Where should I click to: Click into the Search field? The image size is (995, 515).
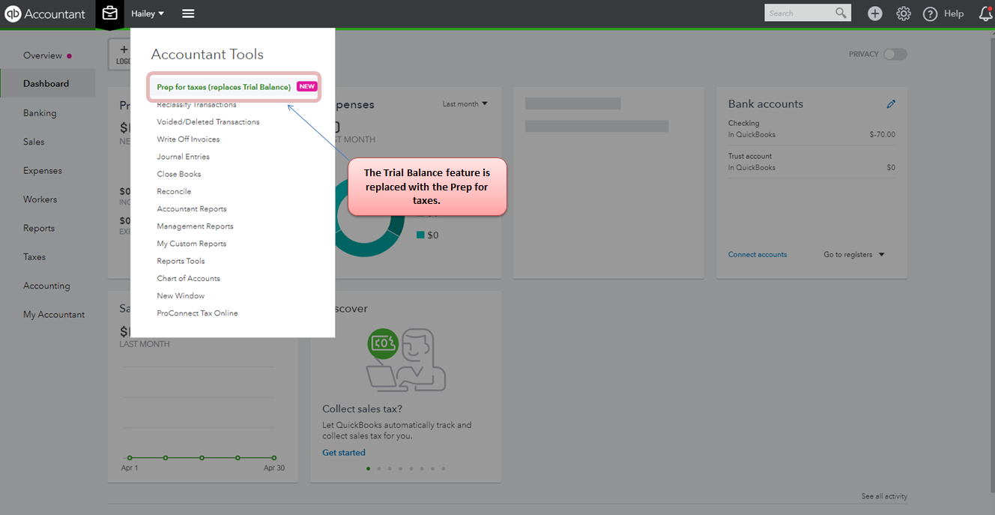pyautogui.click(x=799, y=13)
